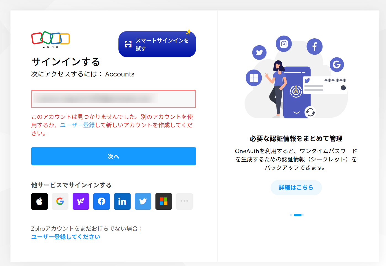Click the QR scan icon in smart sign-in
Screen dimensions: 386x266
[128, 44]
